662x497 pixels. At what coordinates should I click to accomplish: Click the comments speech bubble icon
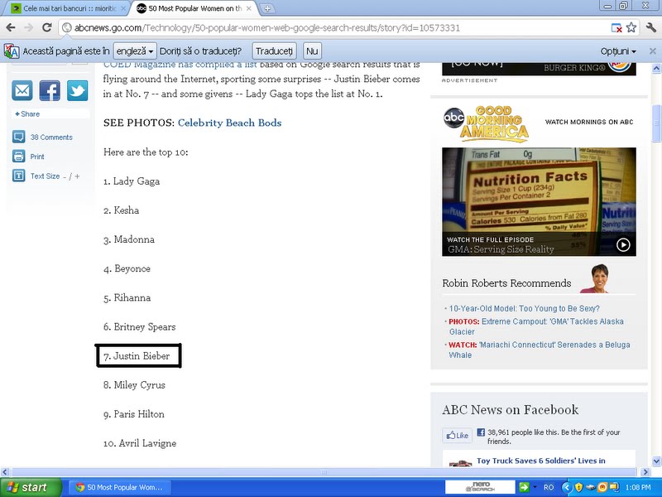click(x=18, y=137)
